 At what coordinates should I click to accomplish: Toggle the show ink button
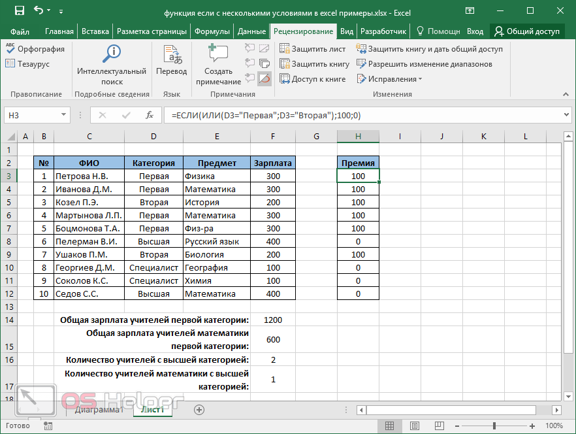(264, 78)
